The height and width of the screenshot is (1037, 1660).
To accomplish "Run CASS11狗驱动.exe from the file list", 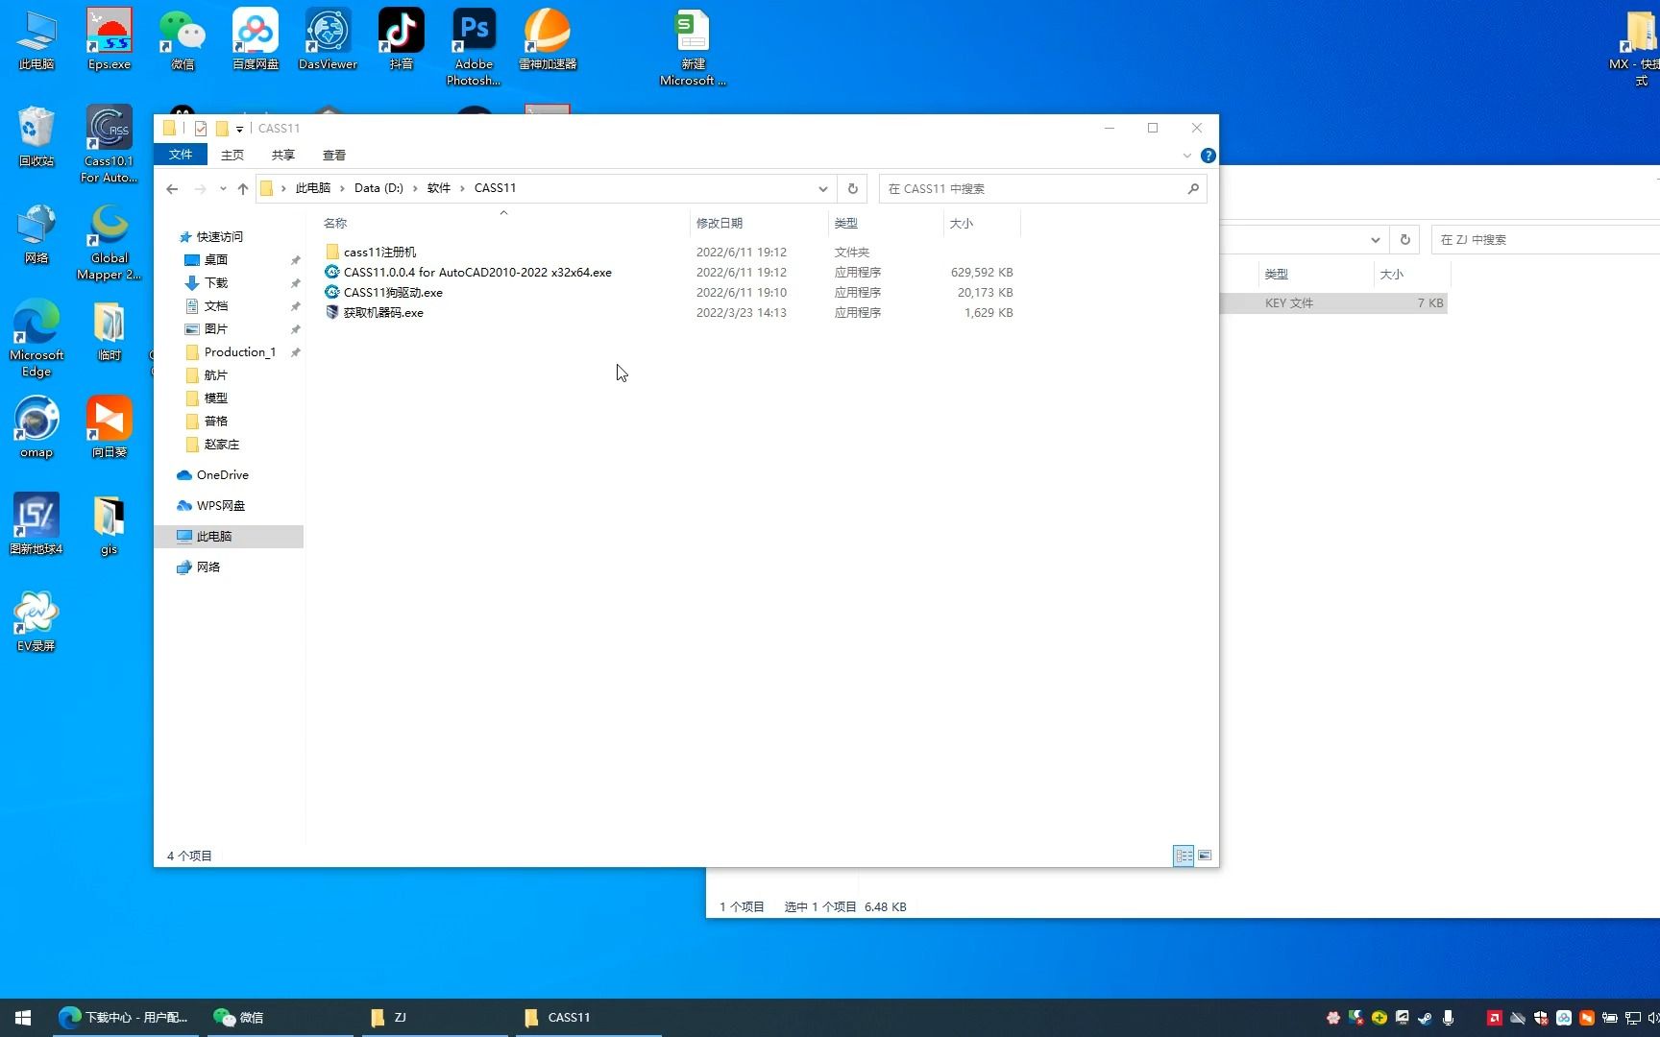I will click(x=393, y=292).
